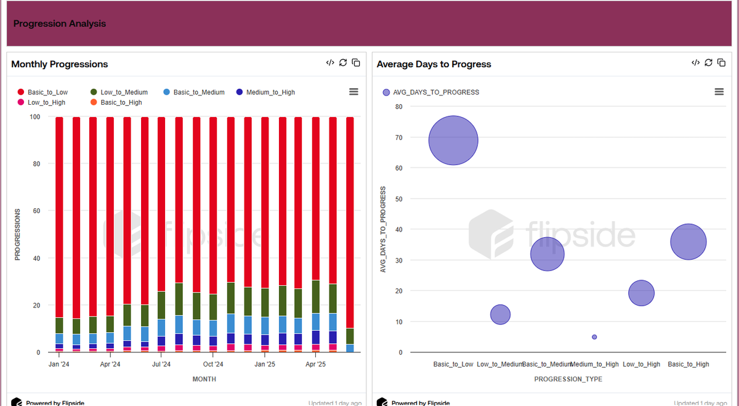
Task: Refresh the Average Days to Progress chart
Action: click(x=708, y=63)
